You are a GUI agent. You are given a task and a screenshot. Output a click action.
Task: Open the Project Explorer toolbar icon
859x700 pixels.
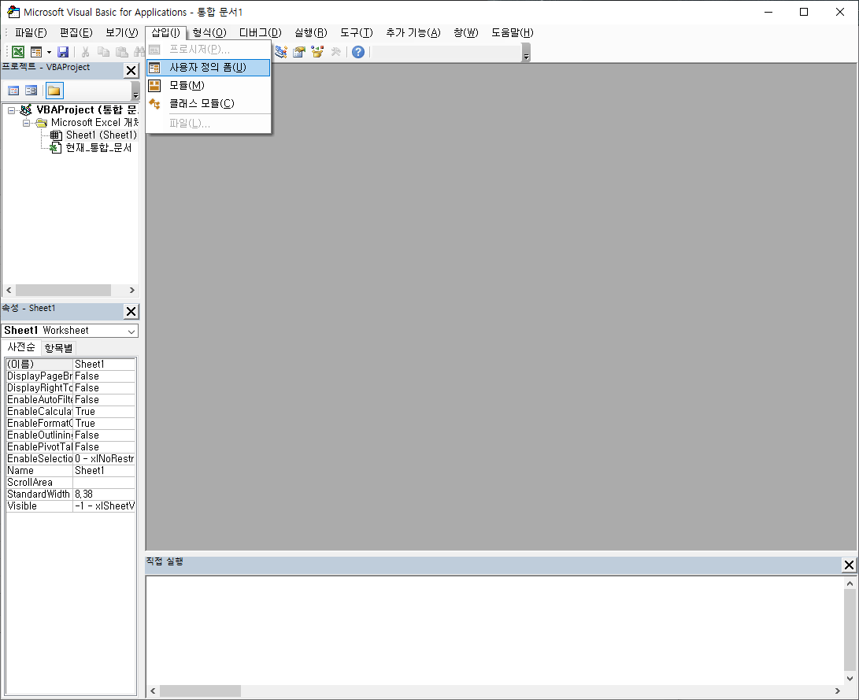pyautogui.click(x=281, y=52)
